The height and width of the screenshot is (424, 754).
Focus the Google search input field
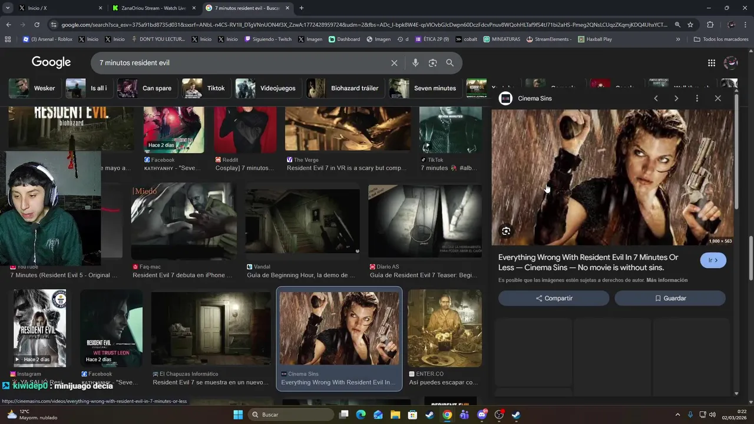(242, 63)
